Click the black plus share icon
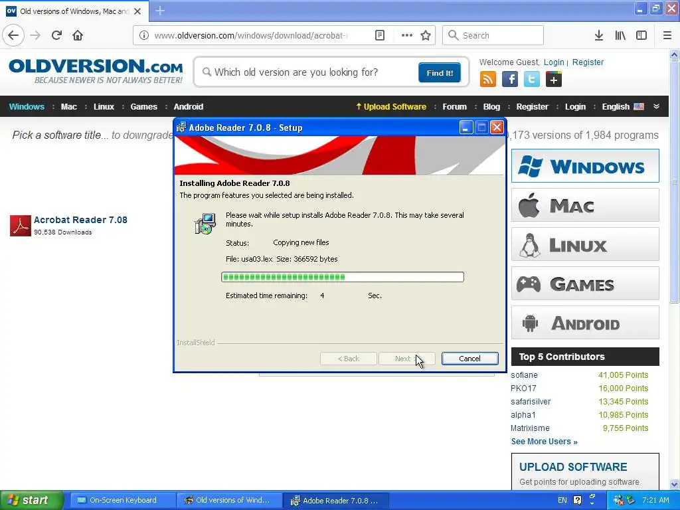Screen dimensions: 680x510 553,80
